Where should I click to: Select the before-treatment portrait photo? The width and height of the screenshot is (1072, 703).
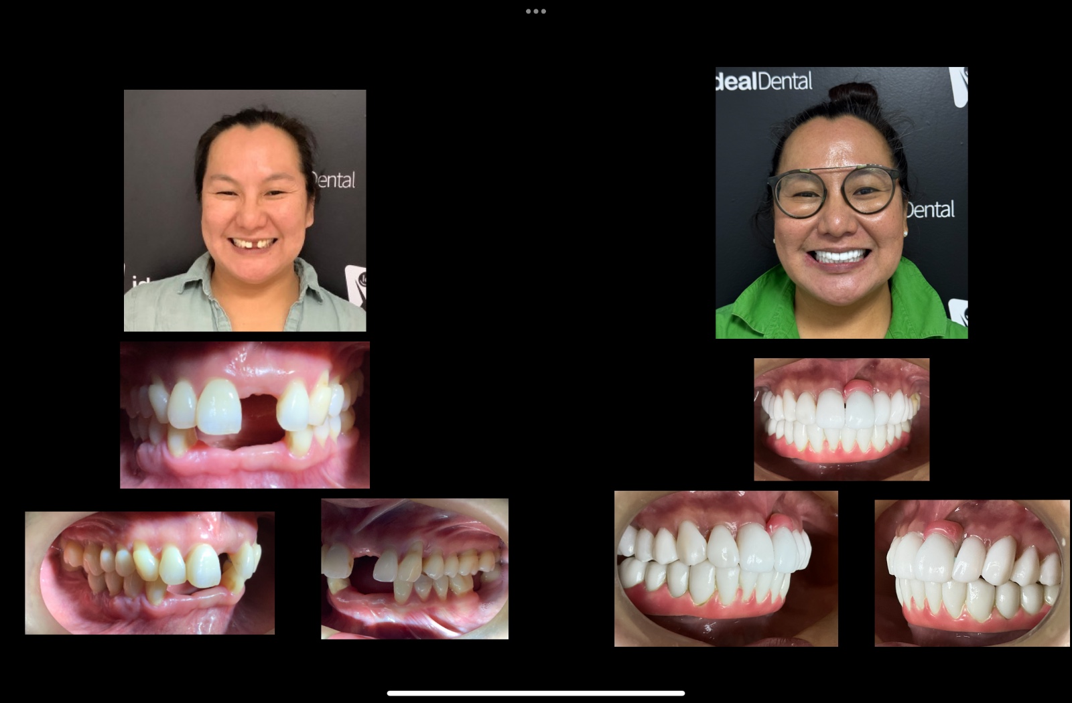pyautogui.click(x=245, y=210)
